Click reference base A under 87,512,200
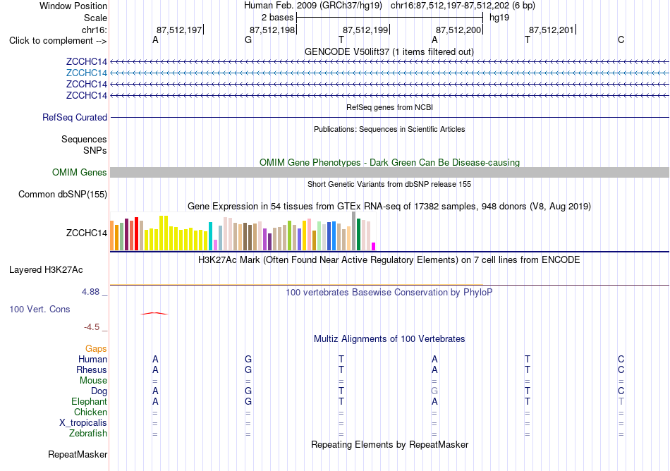670x471 pixels. (x=434, y=40)
